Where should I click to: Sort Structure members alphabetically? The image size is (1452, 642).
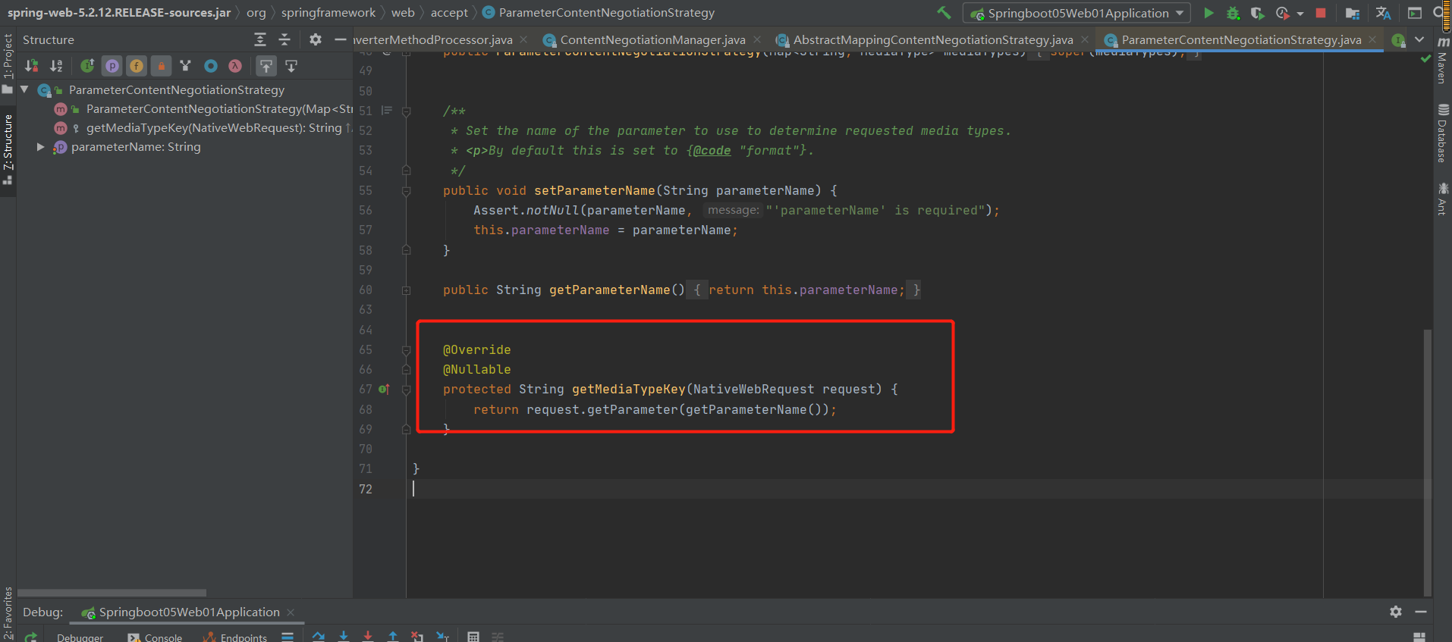pyautogui.click(x=56, y=66)
